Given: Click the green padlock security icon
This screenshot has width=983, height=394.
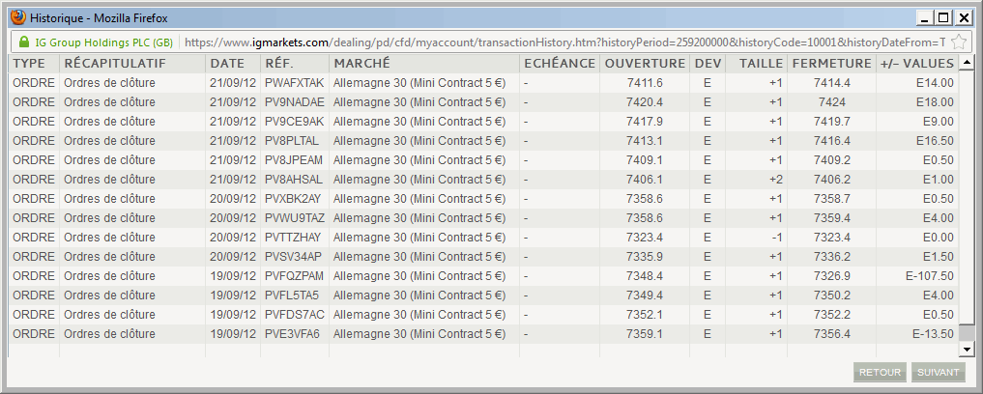Looking at the screenshot, I should point(24,42).
